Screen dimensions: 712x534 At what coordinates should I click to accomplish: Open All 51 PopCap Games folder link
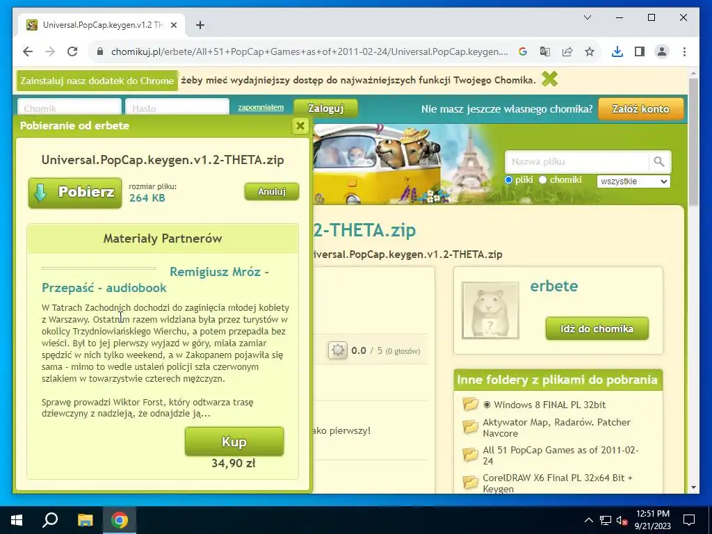(x=560, y=455)
